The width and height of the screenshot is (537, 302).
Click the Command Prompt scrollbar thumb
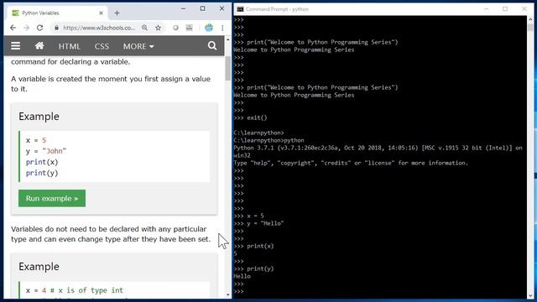point(530,28)
